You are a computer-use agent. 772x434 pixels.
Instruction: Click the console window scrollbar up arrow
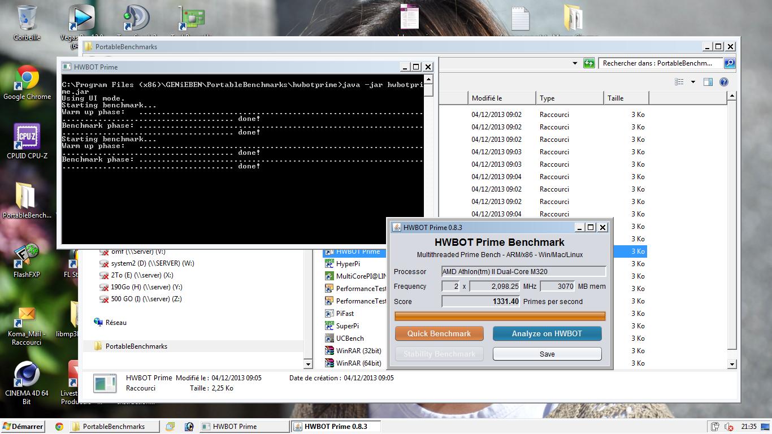[429, 79]
